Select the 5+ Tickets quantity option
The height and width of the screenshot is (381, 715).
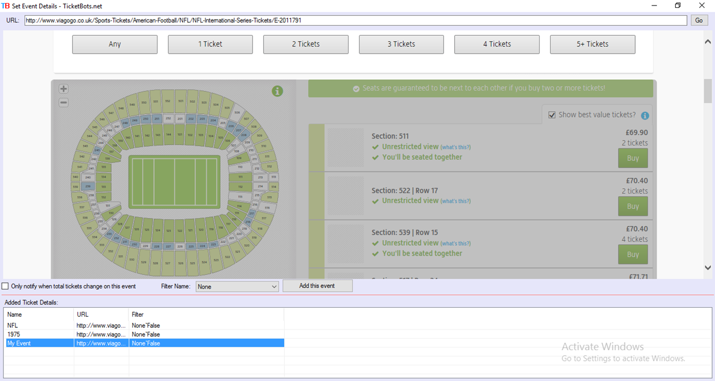pyautogui.click(x=592, y=44)
